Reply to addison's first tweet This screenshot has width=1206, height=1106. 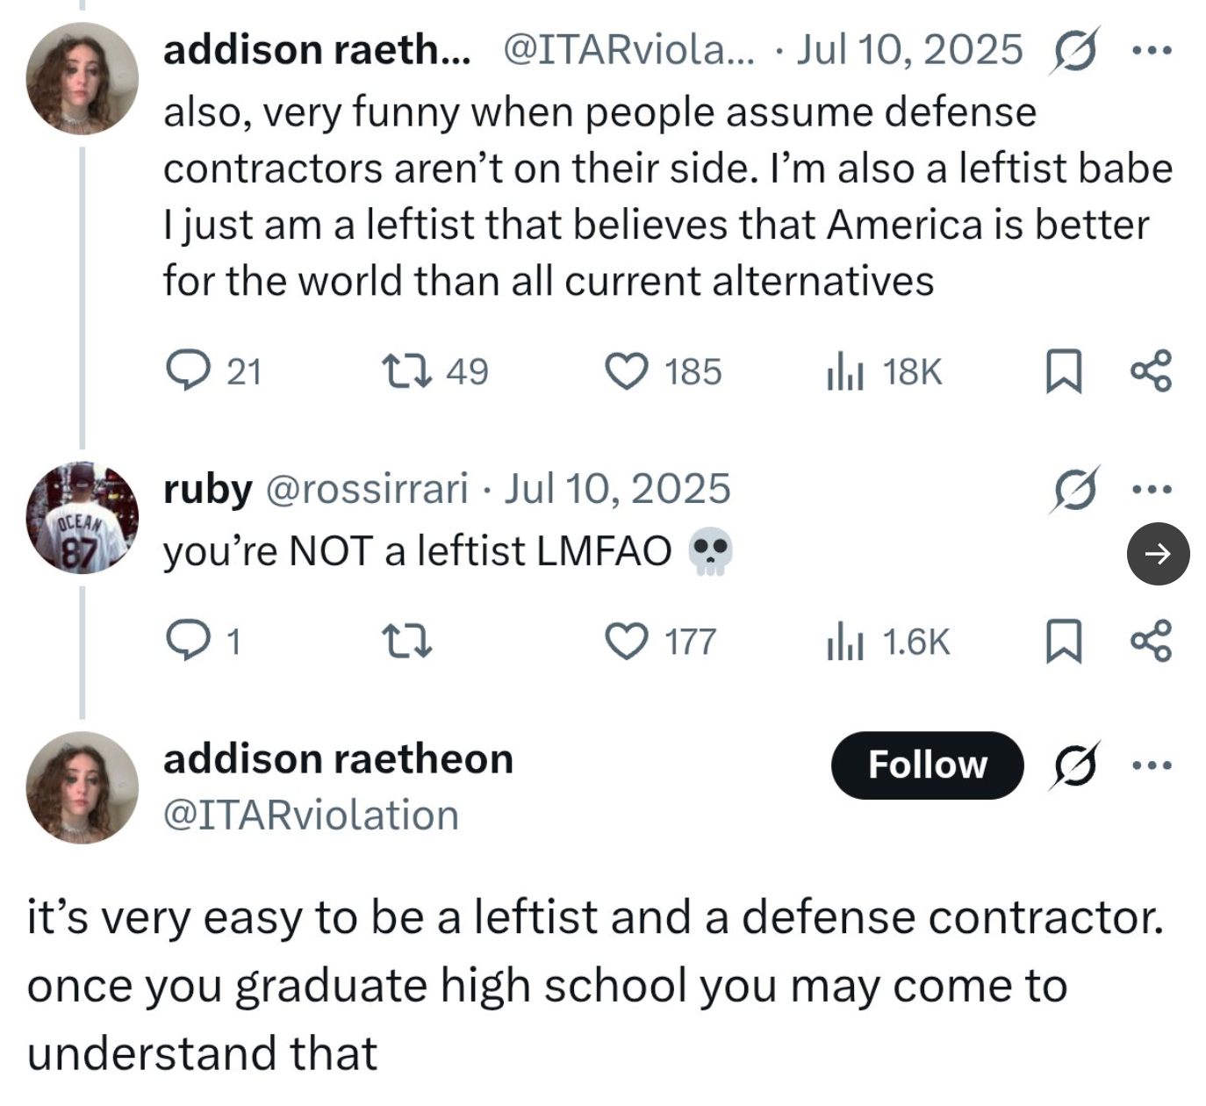(188, 370)
